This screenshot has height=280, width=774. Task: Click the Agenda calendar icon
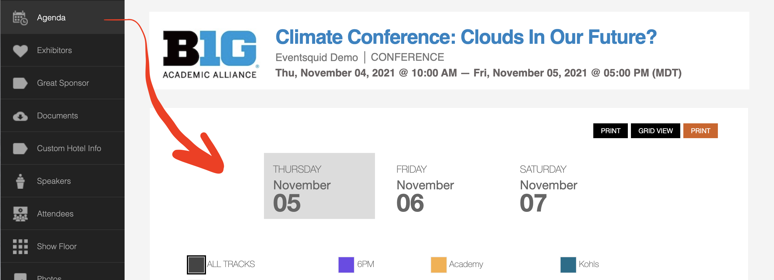point(20,18)
